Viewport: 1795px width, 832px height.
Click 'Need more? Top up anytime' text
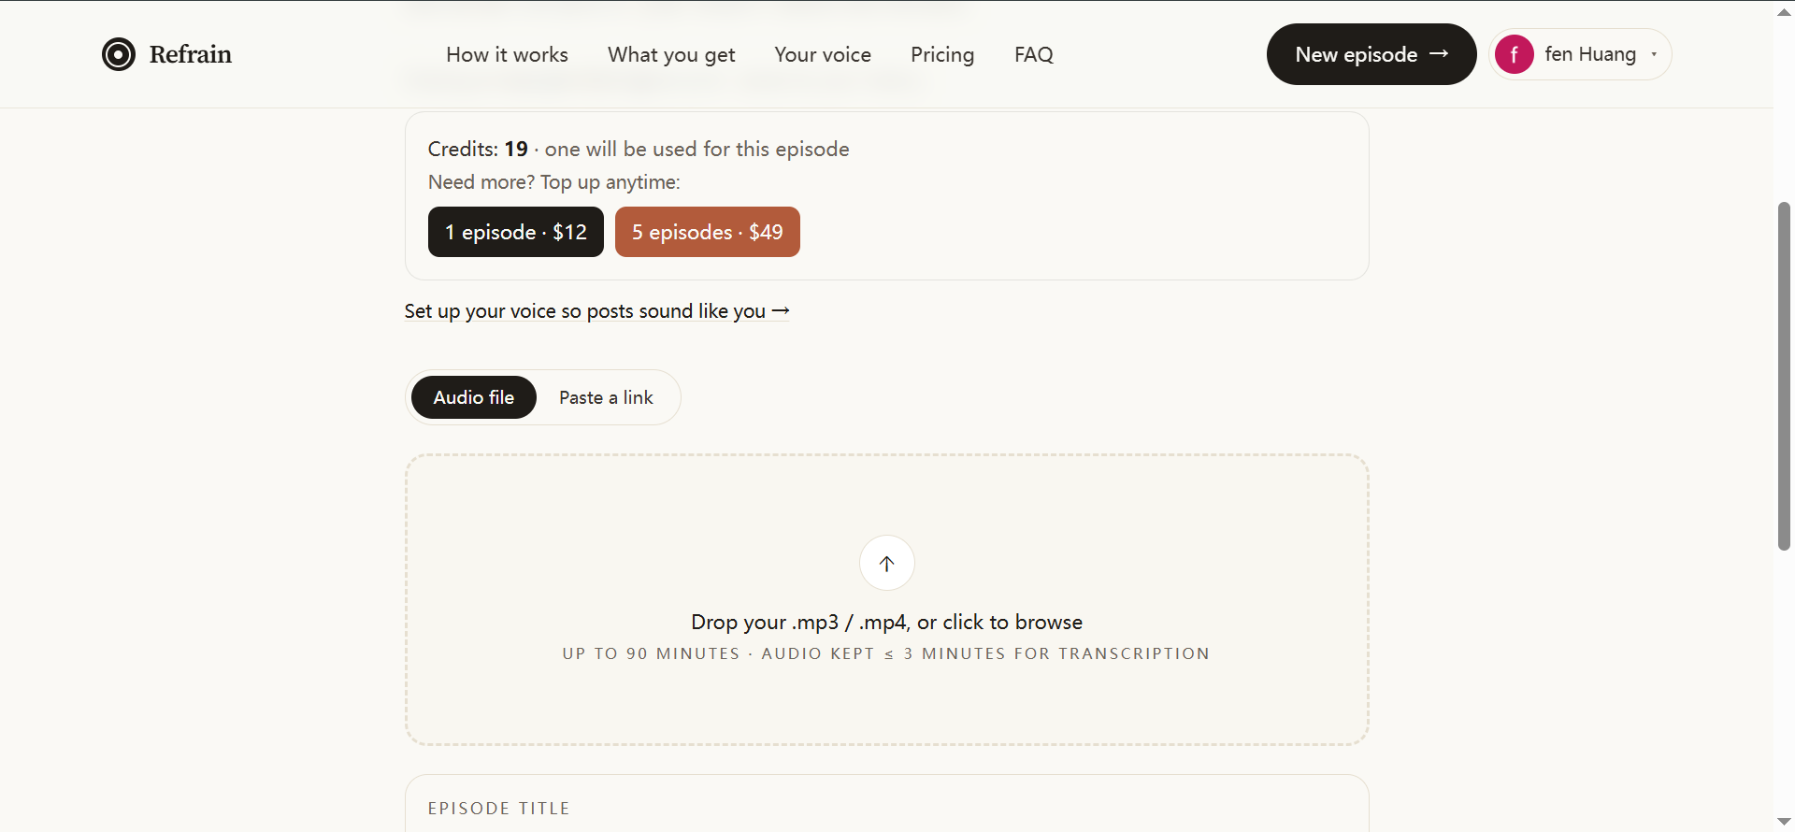click(554, 182)
